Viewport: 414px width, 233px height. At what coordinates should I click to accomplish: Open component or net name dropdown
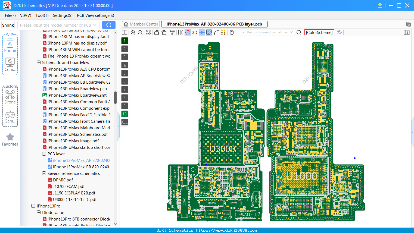(x=291, y=32)
